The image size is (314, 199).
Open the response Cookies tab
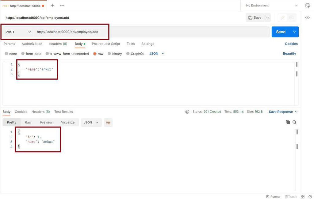click(x=21, y=112)
